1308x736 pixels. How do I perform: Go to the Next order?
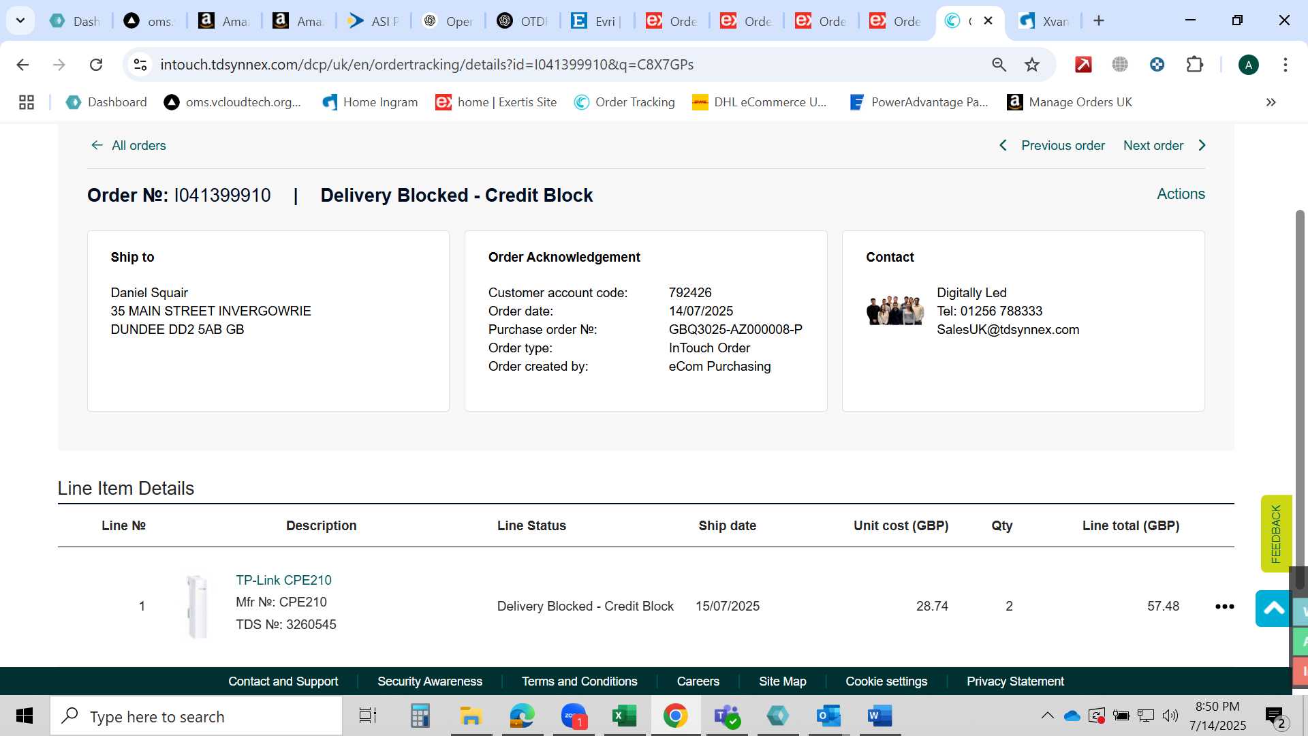click(1165, 145)
